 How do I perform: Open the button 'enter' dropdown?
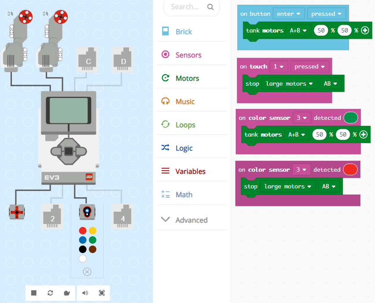coord(289,14)
